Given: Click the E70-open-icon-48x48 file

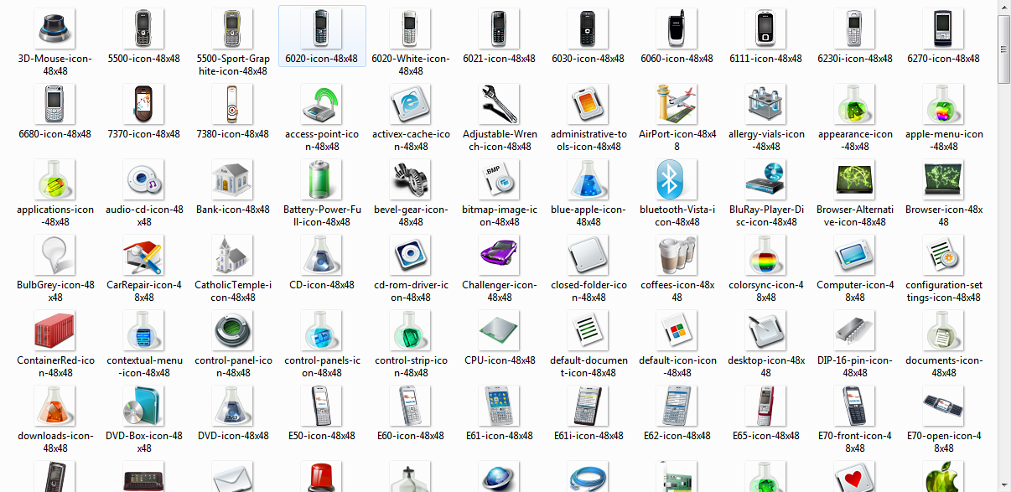Looking at the screenshot, I should pyautogui.click(x=944, y=406).
